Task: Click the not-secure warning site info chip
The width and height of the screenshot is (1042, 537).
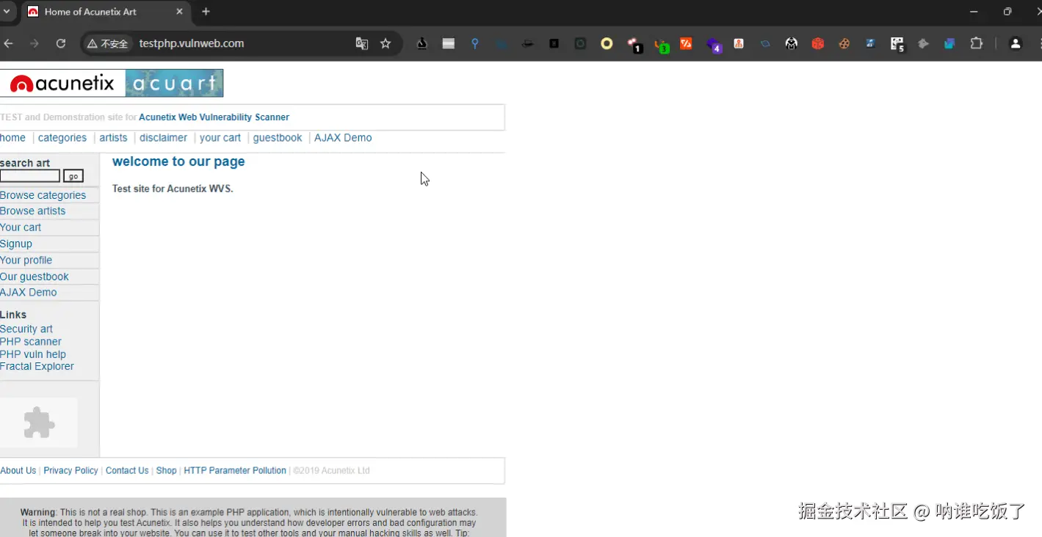Action: 108,43
